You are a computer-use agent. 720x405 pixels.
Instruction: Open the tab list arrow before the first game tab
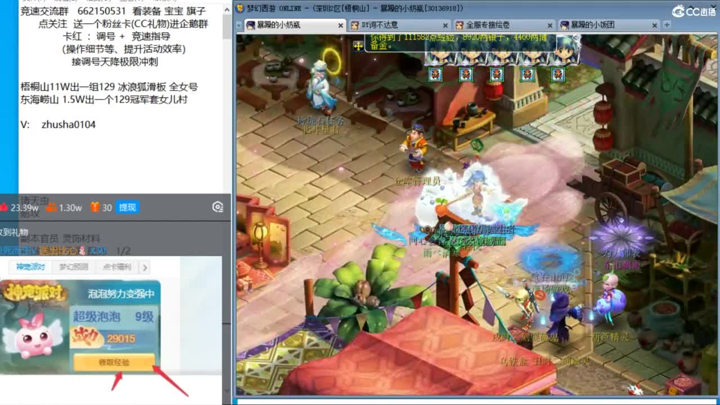coord(239,25)
